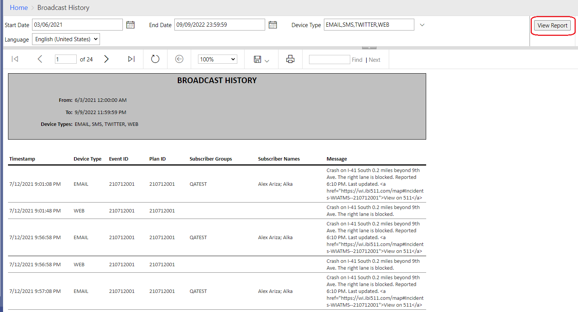Image resolution: width=578 pixels, height=312 pixels.
Task: Jump to last report page
Action: (x=131, y=59)
